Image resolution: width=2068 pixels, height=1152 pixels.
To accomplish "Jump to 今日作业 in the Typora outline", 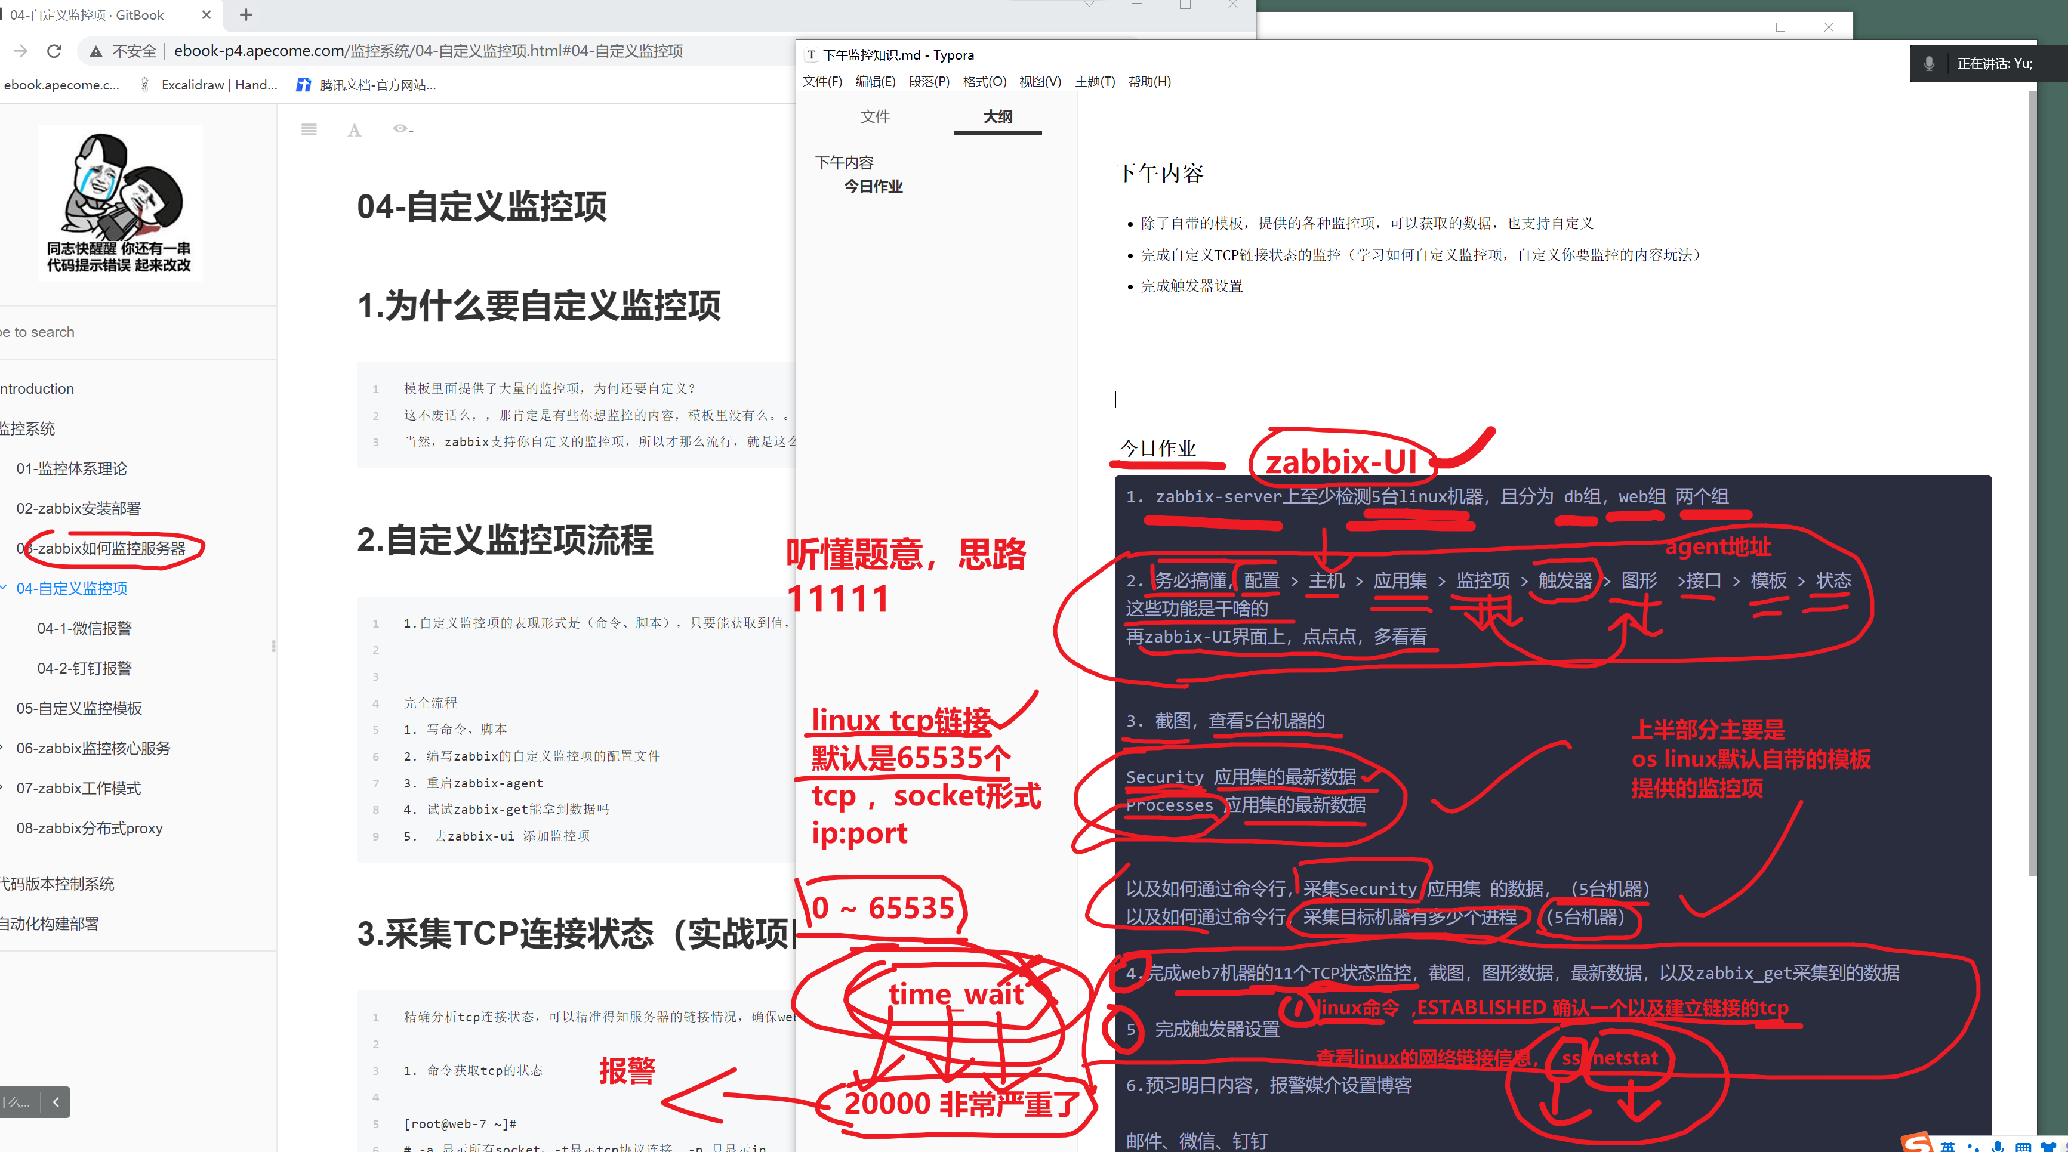I will click(x=873, y=186).
